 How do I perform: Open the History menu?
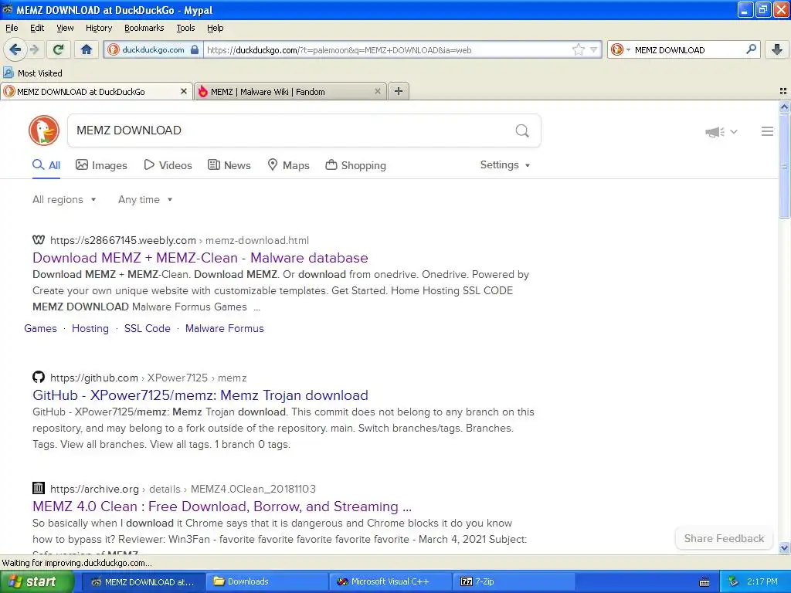(x=99, y=28)
